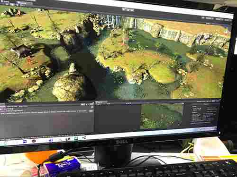This screenshot has height=177, width=237.
Task: Open the green taskbar application icon
Action: [76, 138]
